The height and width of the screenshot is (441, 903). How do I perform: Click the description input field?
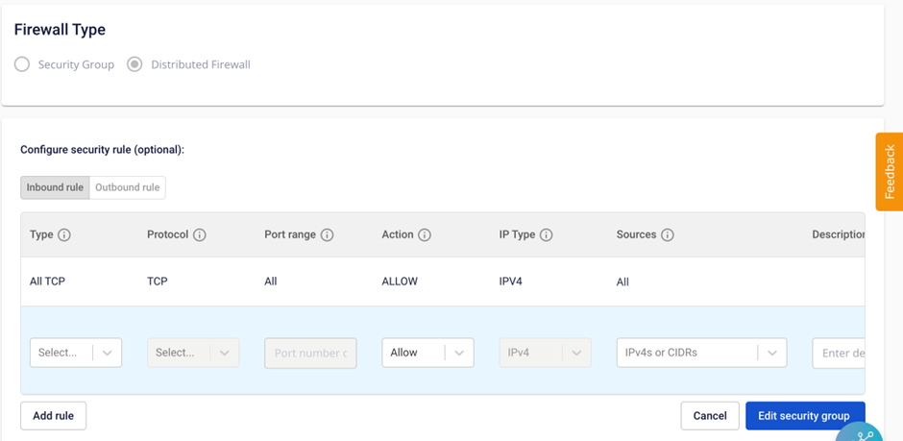[840, 353]
